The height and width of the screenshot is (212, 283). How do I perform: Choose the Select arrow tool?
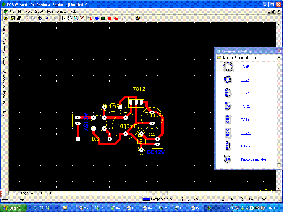pos(63,18)
